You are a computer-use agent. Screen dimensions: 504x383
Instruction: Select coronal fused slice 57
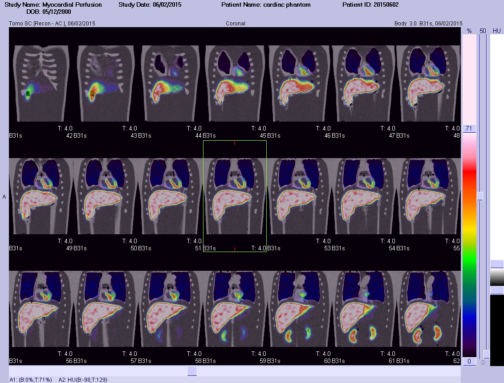click(106, 309)
